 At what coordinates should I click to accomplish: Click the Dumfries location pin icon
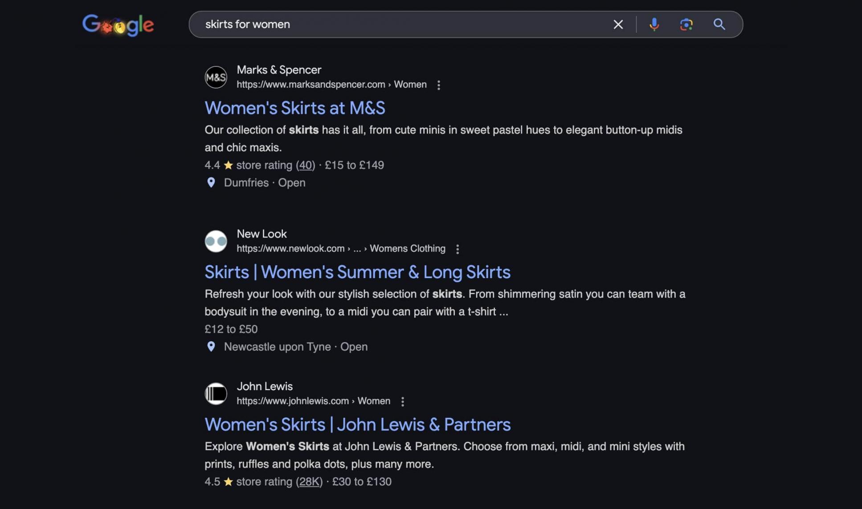(211, 182)
